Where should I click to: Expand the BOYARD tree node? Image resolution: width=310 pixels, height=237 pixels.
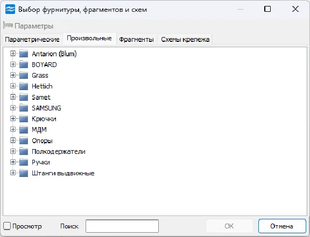tap(13, 64)
